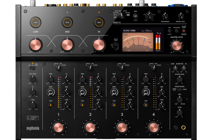Click the Send FX type selector knob

click(x=121, y=16)
